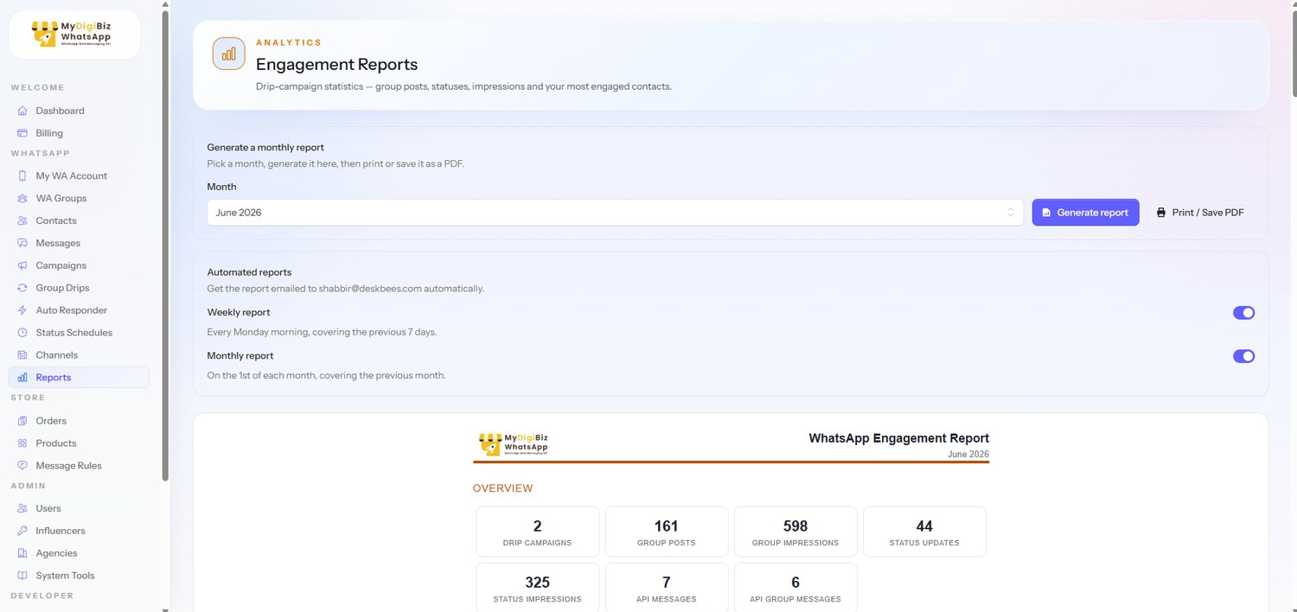Viewport: 1297px width, 612px height.
Task: Click the API Group Messages card showing 6
Action: [x=795, y=587]
